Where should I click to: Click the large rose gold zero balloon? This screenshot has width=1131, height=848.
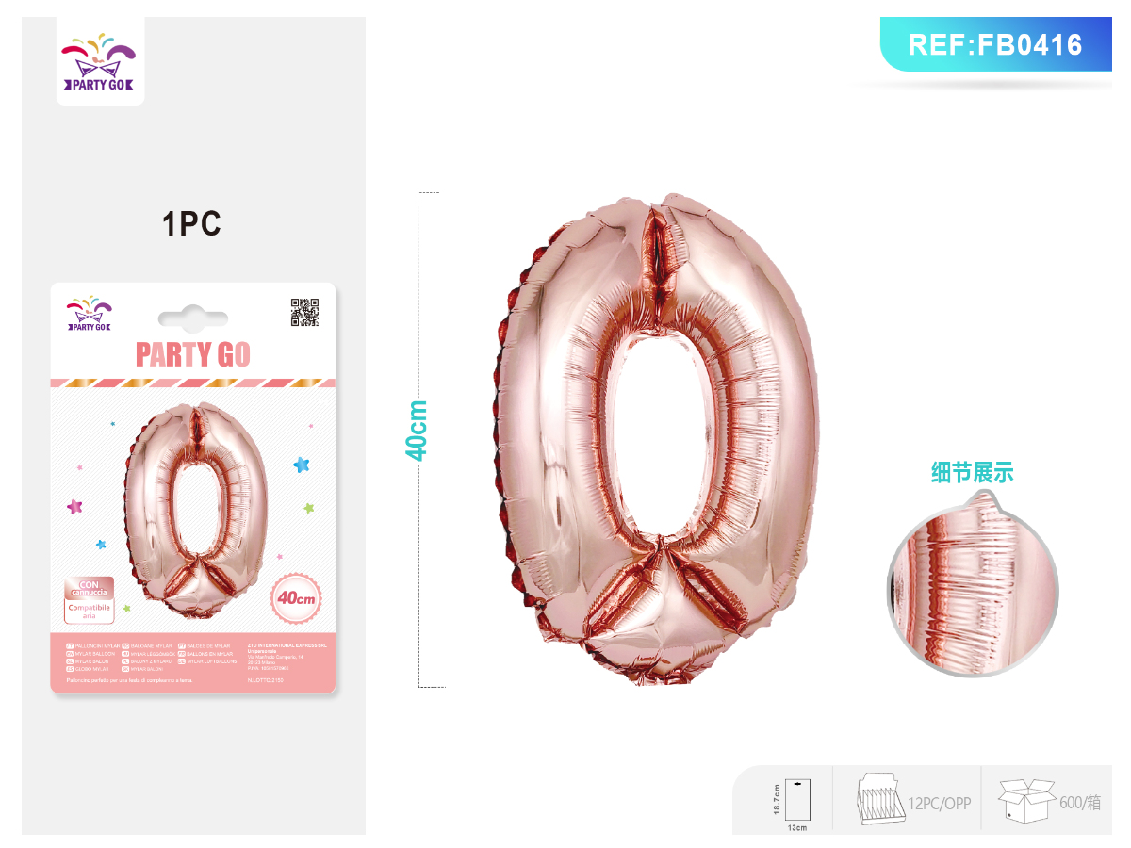pos(655,439)
